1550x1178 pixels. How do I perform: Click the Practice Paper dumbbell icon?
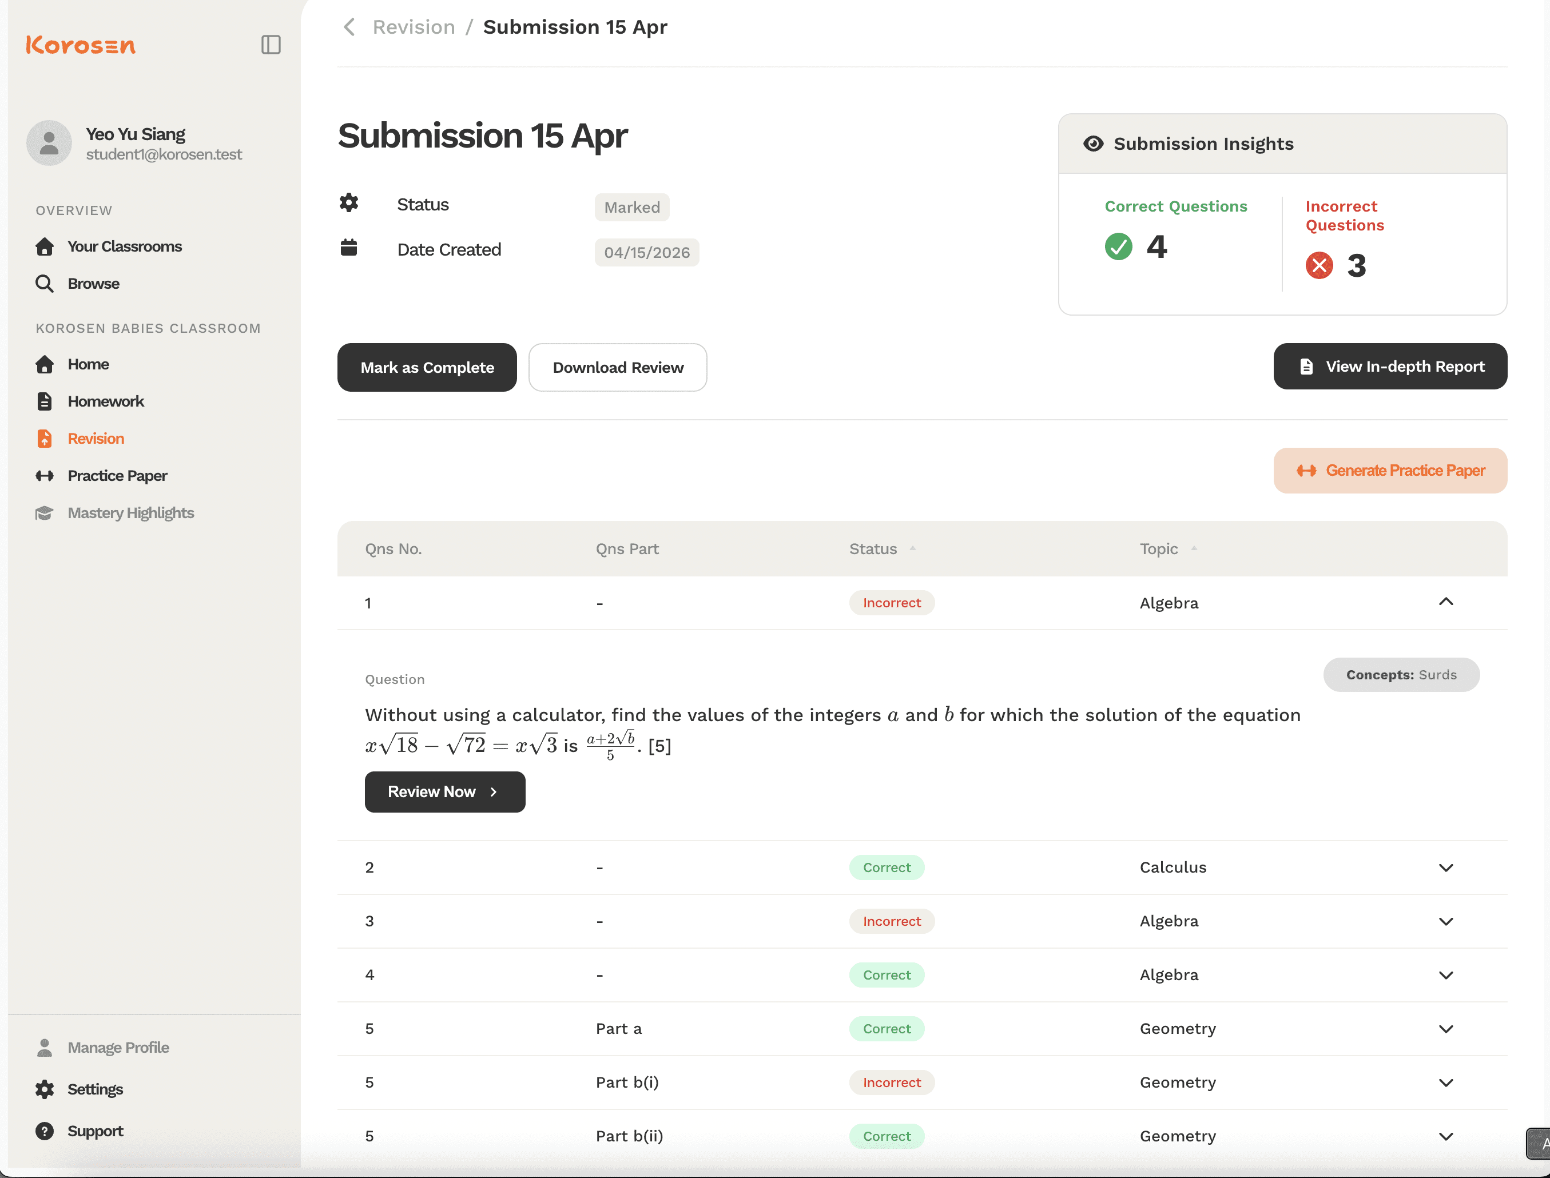click(x=45, y=475)
